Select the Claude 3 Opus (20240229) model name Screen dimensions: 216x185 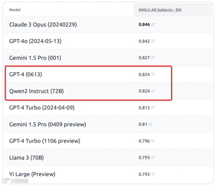pyautogui.click(x=43, y=25)
